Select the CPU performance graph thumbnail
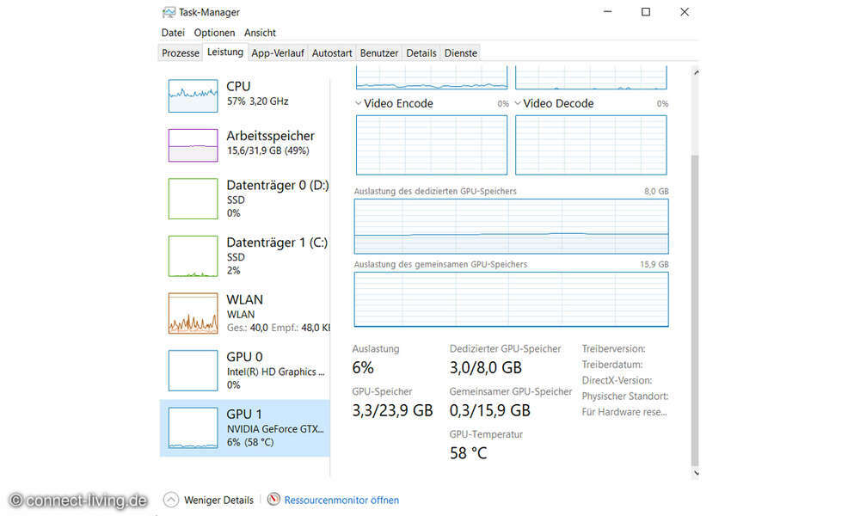The width and height of the screenshot is (860, 516). coord(193,95)
